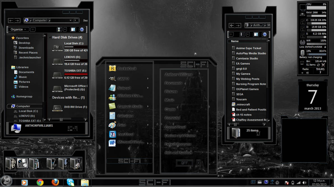Screen dimensions: 334x187
Task: Open Skype from the taskbar
Action: [x=70, y=182]
